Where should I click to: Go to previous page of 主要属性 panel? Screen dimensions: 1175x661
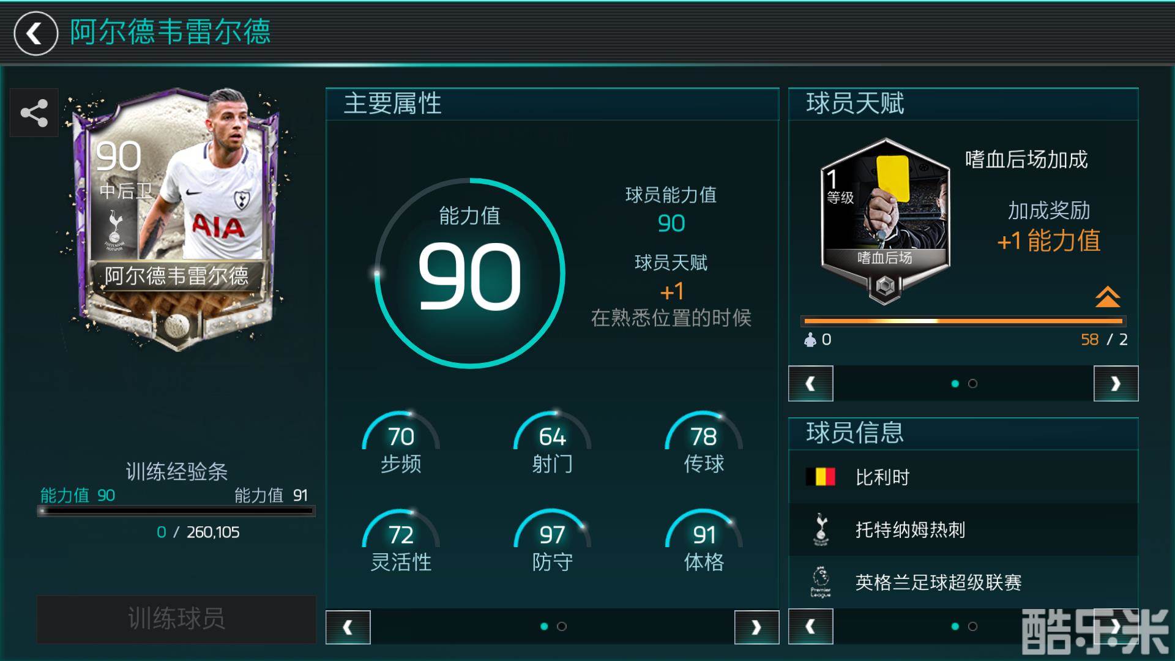(348, 627)
